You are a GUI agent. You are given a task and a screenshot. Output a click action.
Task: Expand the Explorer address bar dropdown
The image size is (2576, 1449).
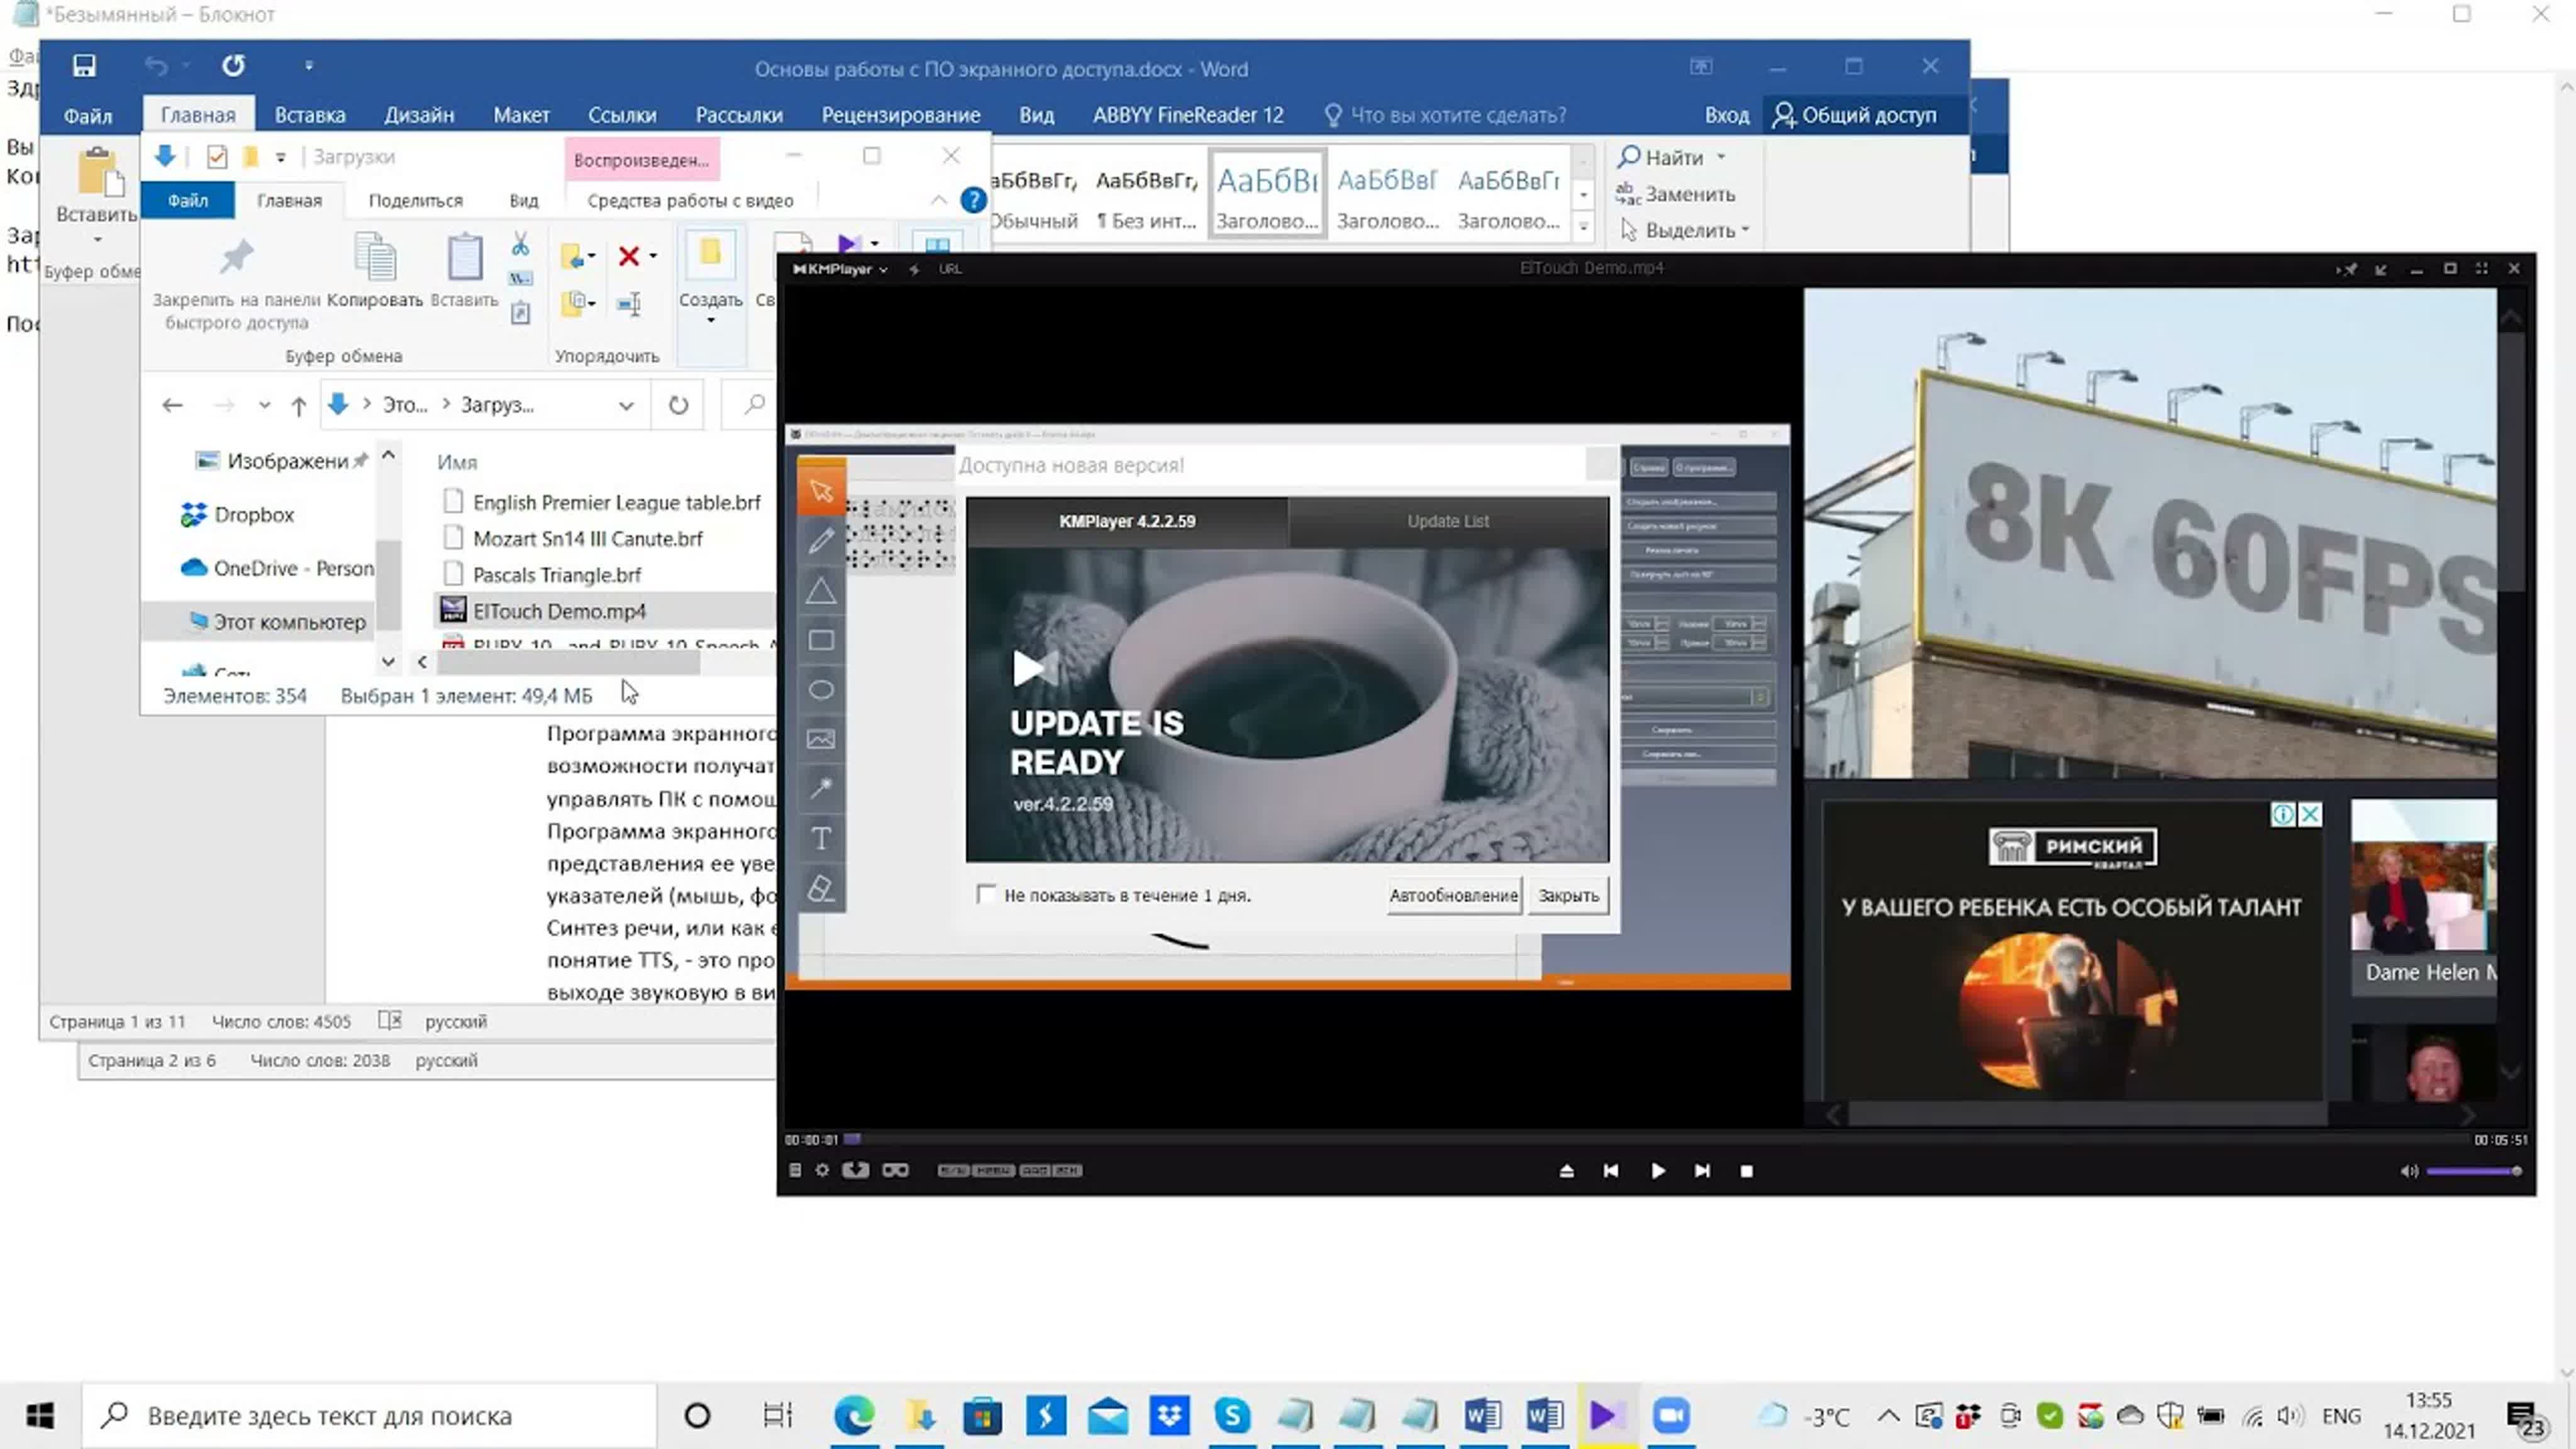click(626, 405)
